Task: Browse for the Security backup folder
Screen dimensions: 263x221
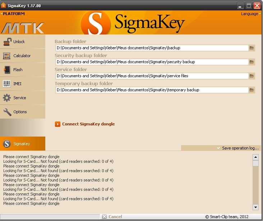Action: [252, 62]
